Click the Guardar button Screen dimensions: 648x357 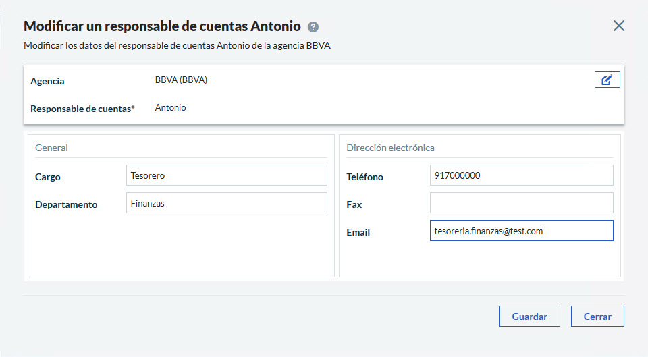(x=529, y=316)
